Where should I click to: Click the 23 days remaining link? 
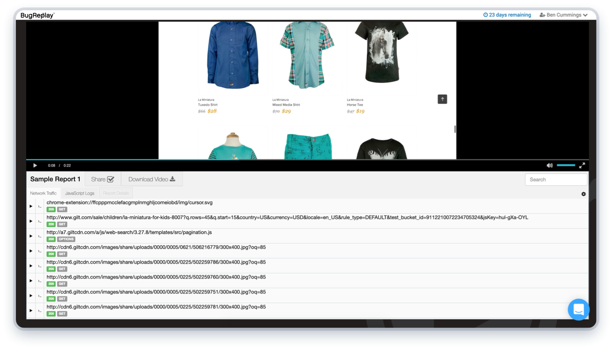(510, 14)
